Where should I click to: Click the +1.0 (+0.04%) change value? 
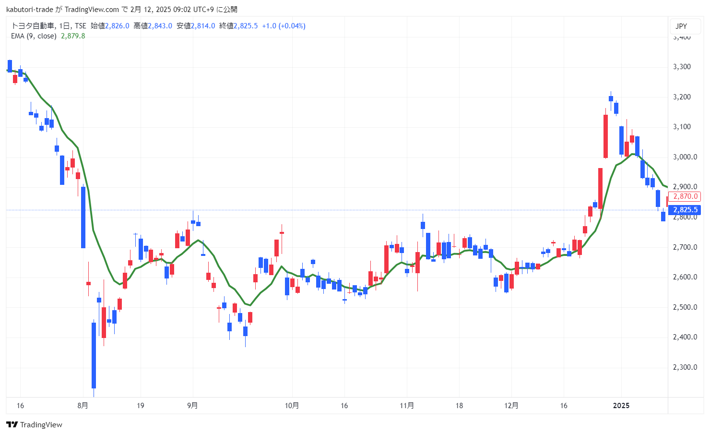284,26
